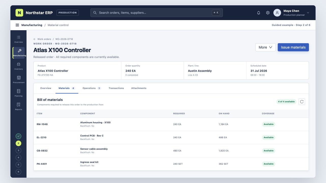The width and height of the screenshot is (326, 183).
Task: Click product code FG-ATX100-NA
Action: pyautogui.click(x=45, y=75)
